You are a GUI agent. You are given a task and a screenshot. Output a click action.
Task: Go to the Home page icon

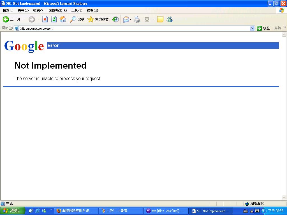(63, 19)
